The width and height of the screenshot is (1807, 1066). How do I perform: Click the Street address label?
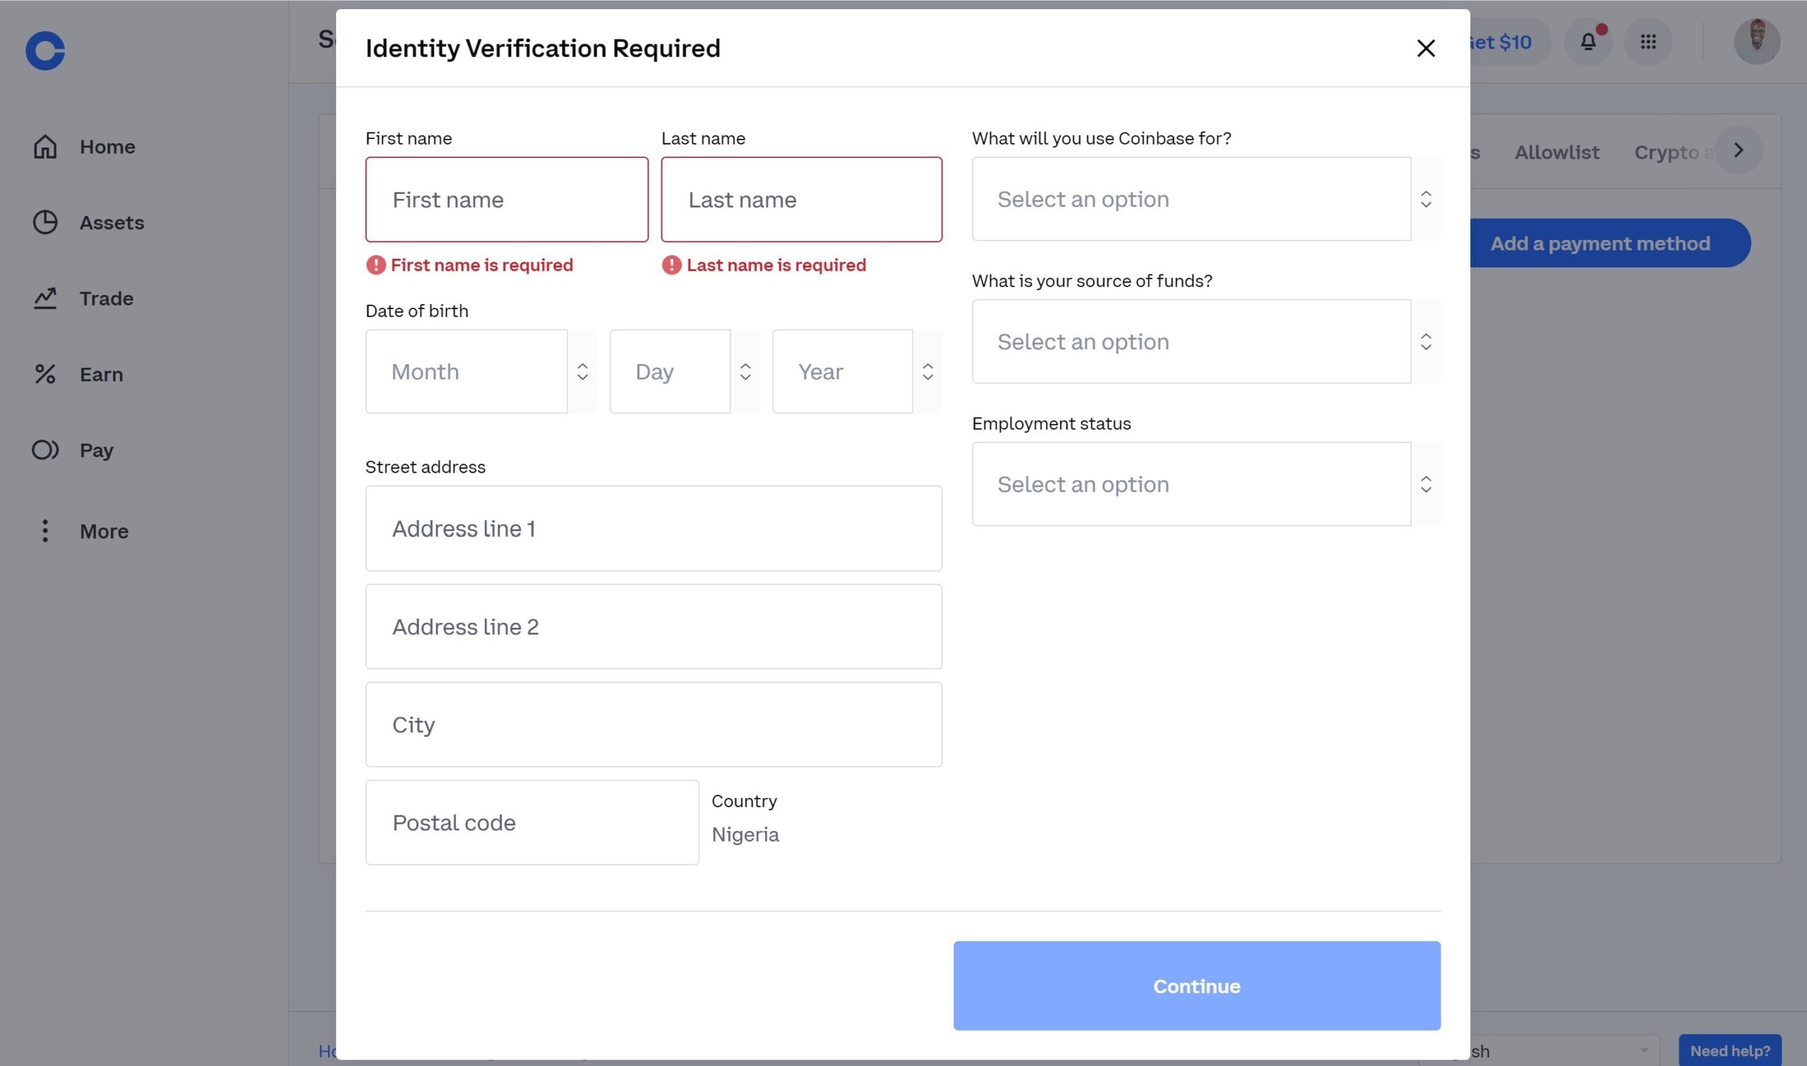(426, 467)
